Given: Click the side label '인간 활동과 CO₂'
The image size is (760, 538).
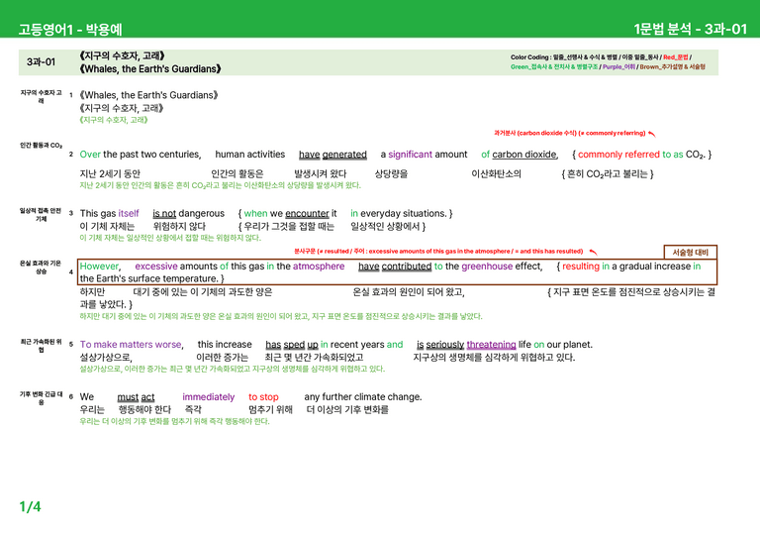Looking at the screenshot, I should pos(42,145).
